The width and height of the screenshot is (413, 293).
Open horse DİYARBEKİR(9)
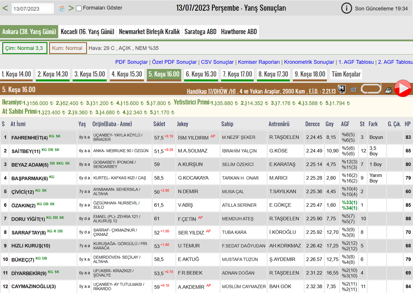(x=29, y=273)
